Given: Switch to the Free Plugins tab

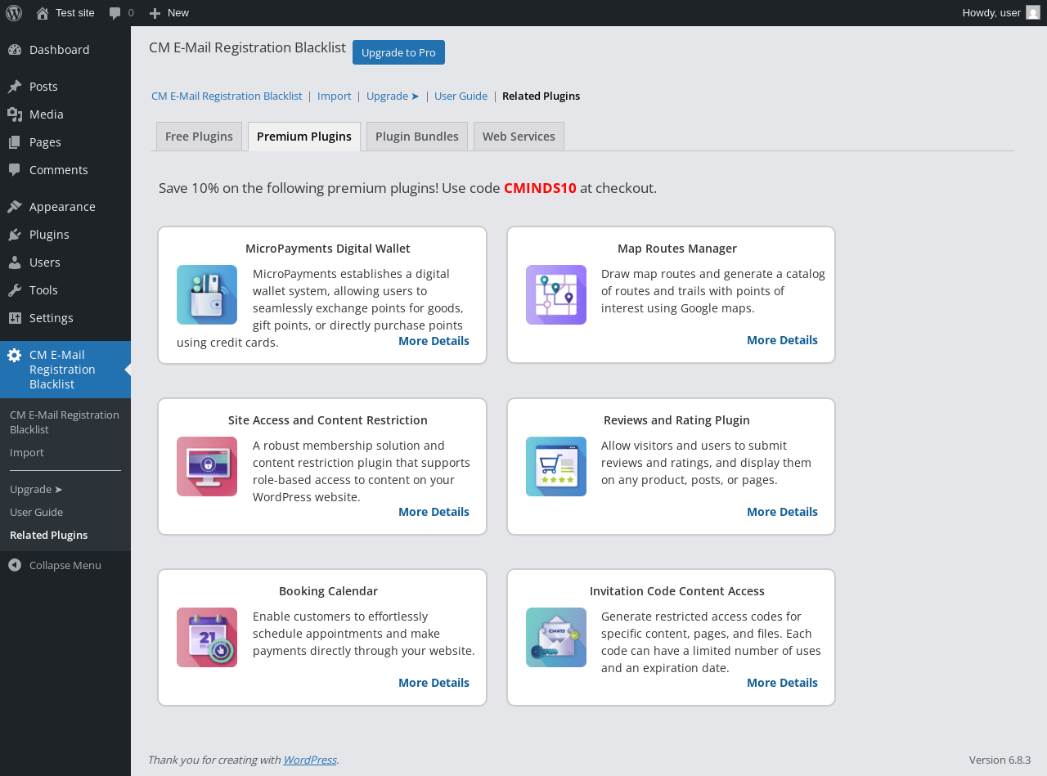Looking at the screenshot, I should 199,137.
